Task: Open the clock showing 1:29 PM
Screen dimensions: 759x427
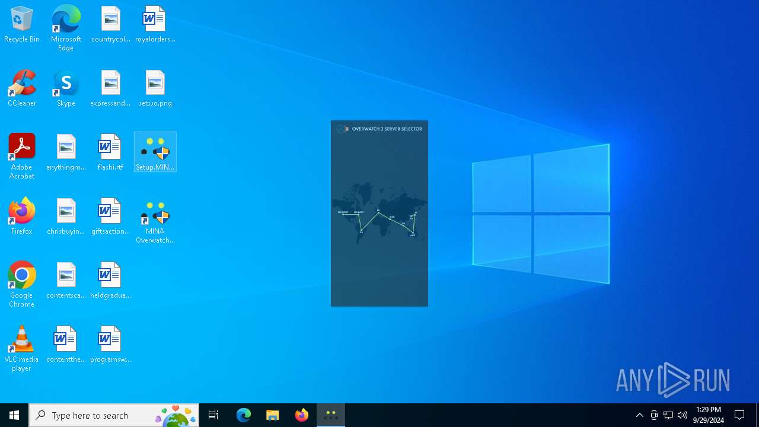Action: (709, 415)
